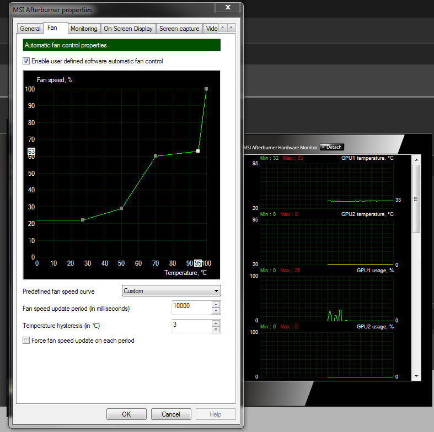Click the Help button
Viewport: 434px width, 432px height.
(216, 414)
